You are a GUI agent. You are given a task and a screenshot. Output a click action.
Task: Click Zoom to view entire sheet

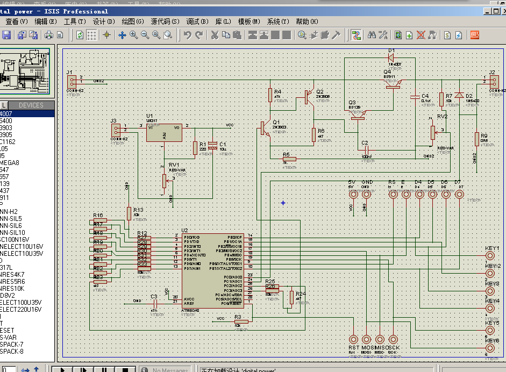point(156,35)
